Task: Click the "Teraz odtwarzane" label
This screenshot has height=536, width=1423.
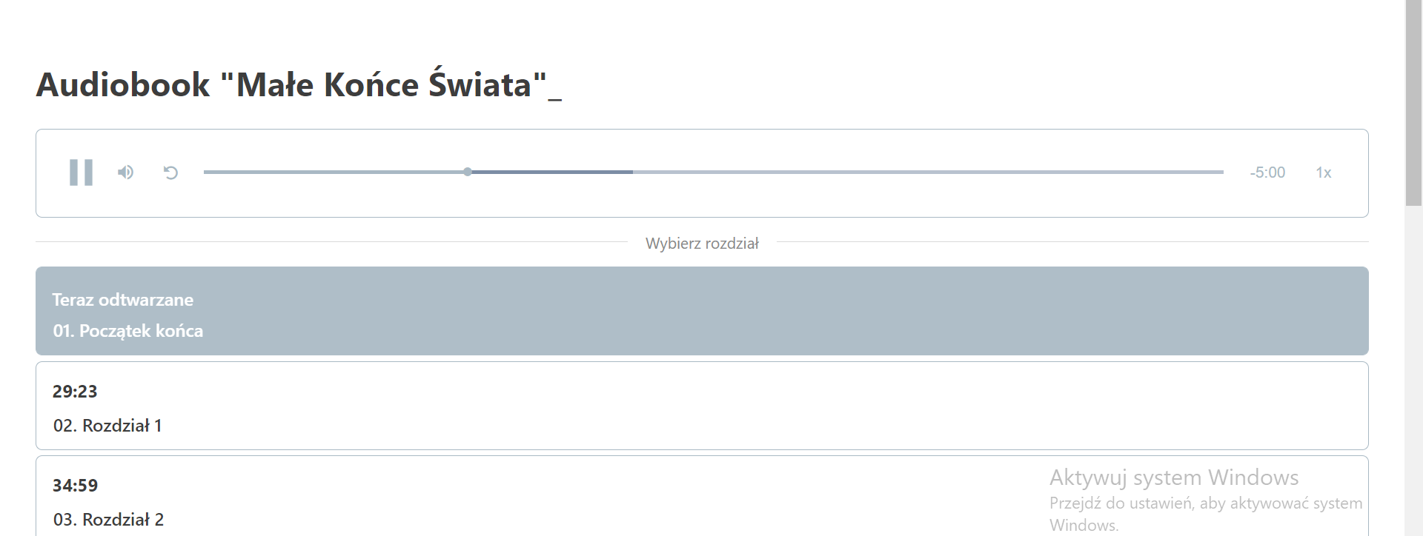Action: pos(123,300)
